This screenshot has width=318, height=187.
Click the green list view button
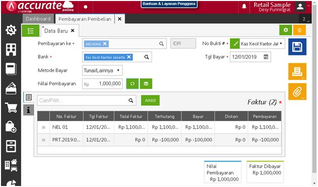[30, 30]
